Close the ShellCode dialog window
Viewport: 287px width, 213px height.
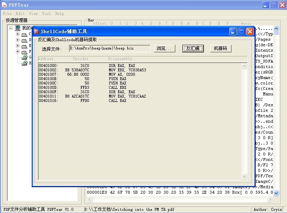[x=250, y=32]
